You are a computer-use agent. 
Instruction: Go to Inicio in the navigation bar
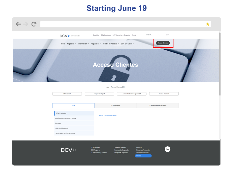[x=63, y=44]
